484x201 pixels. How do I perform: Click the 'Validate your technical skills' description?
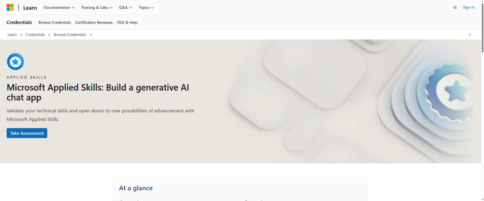(101, 115)
